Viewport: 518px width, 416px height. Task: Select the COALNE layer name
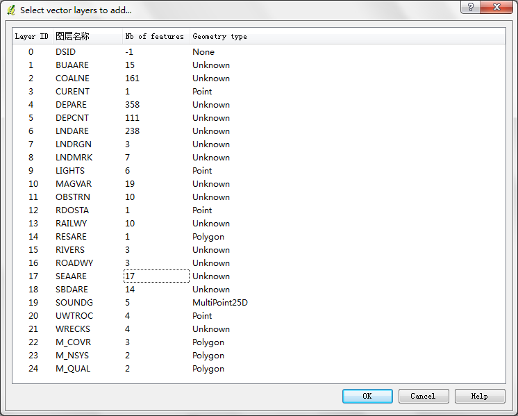tap(72, 78)
